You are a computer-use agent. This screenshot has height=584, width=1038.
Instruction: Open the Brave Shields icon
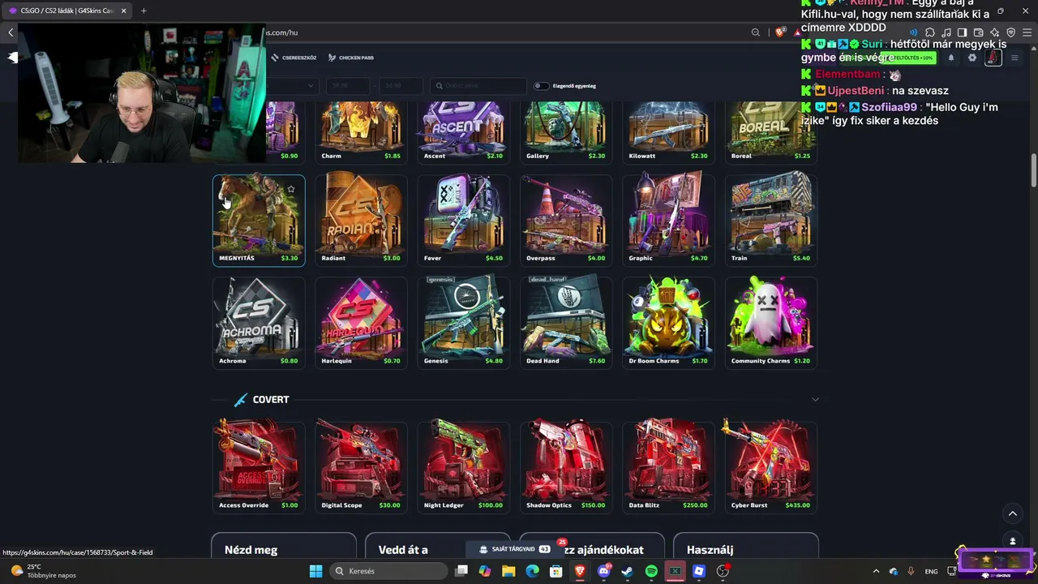click(780, 32)
